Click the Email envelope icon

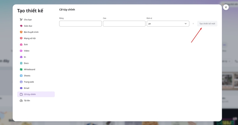tap(21, 88)
